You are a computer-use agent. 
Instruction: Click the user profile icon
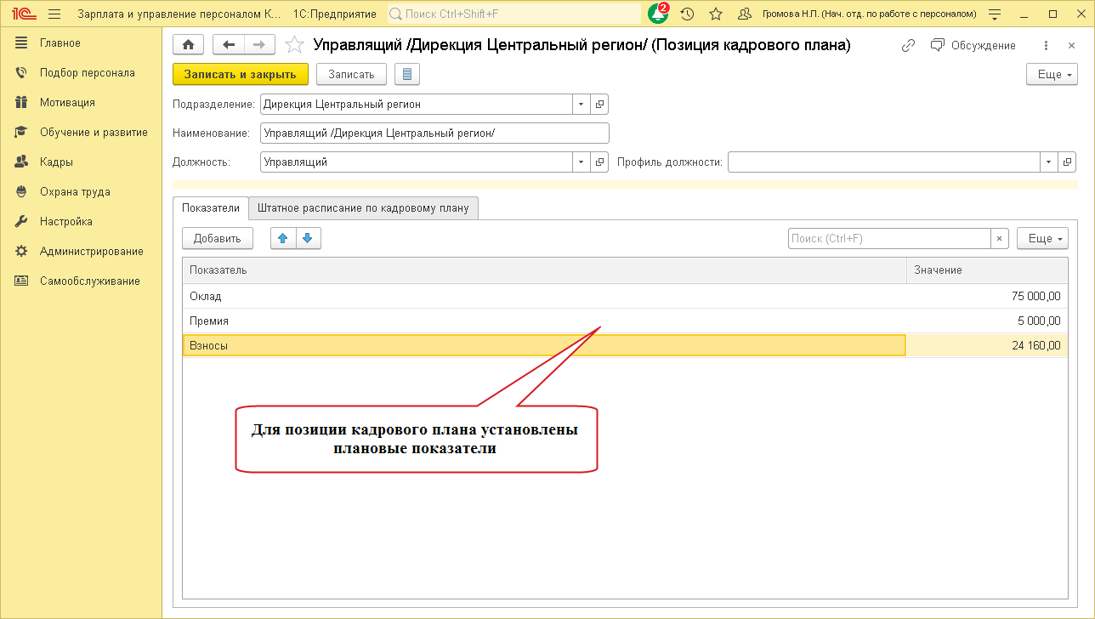(745, 14)
